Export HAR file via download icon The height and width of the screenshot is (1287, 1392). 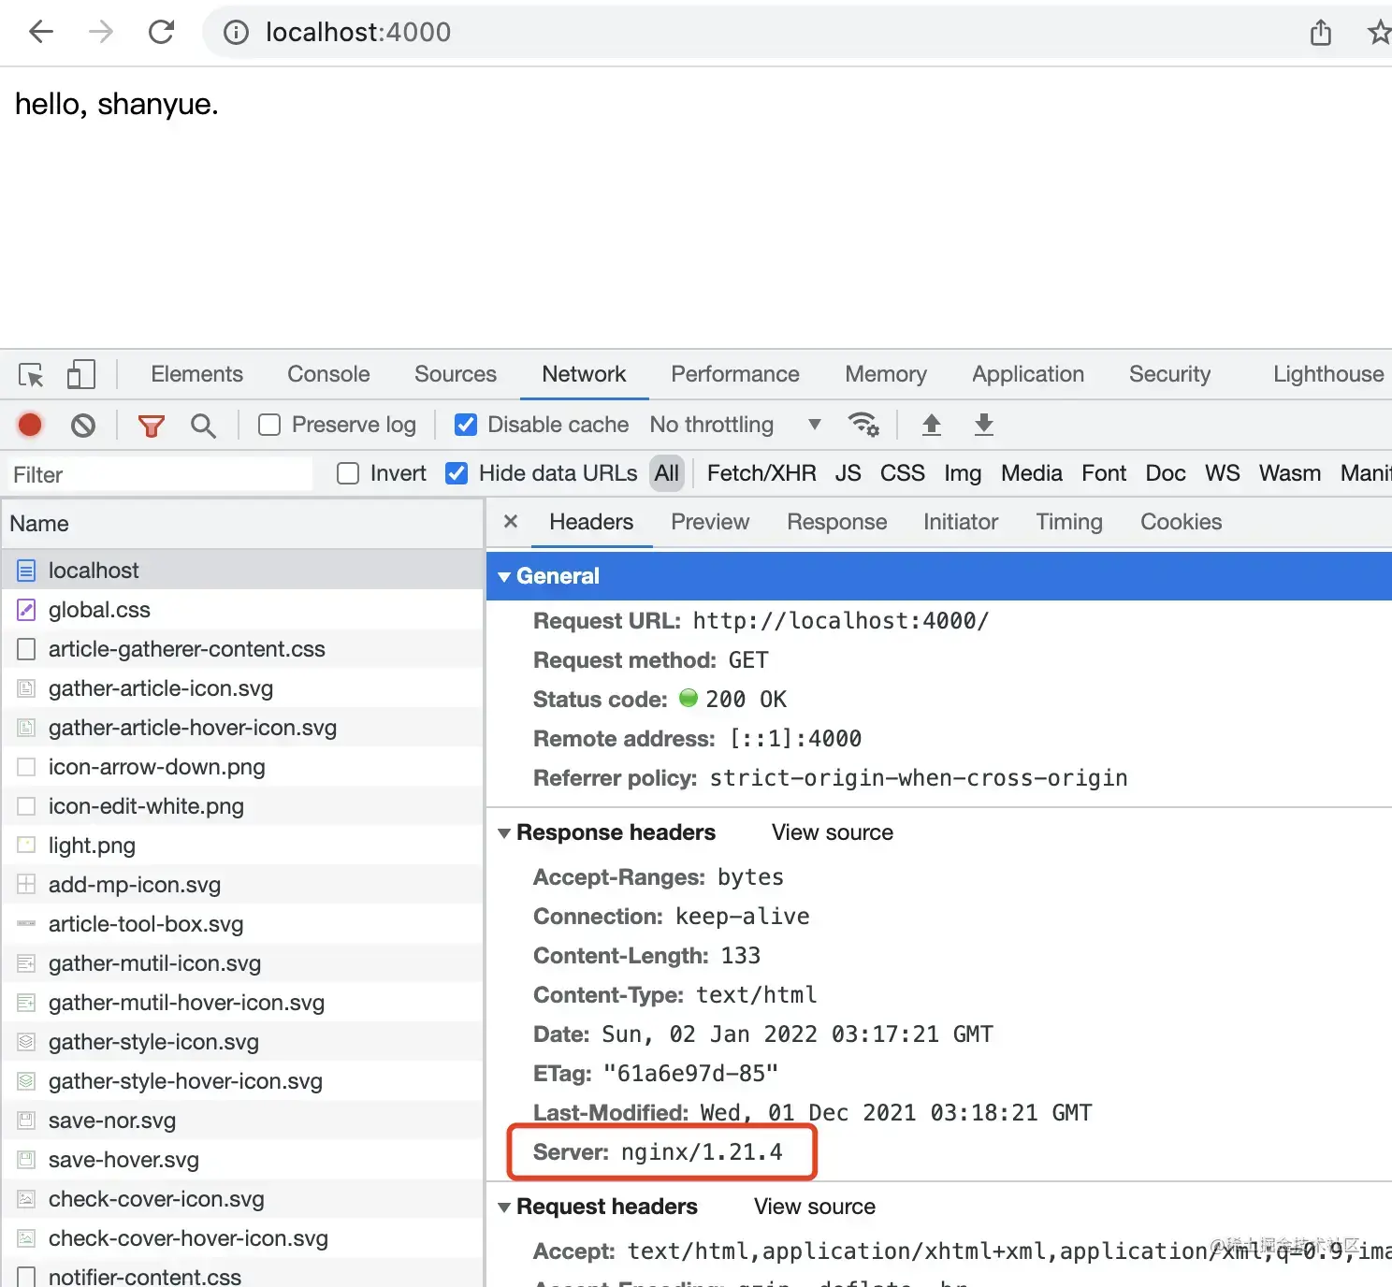point(983,425)
